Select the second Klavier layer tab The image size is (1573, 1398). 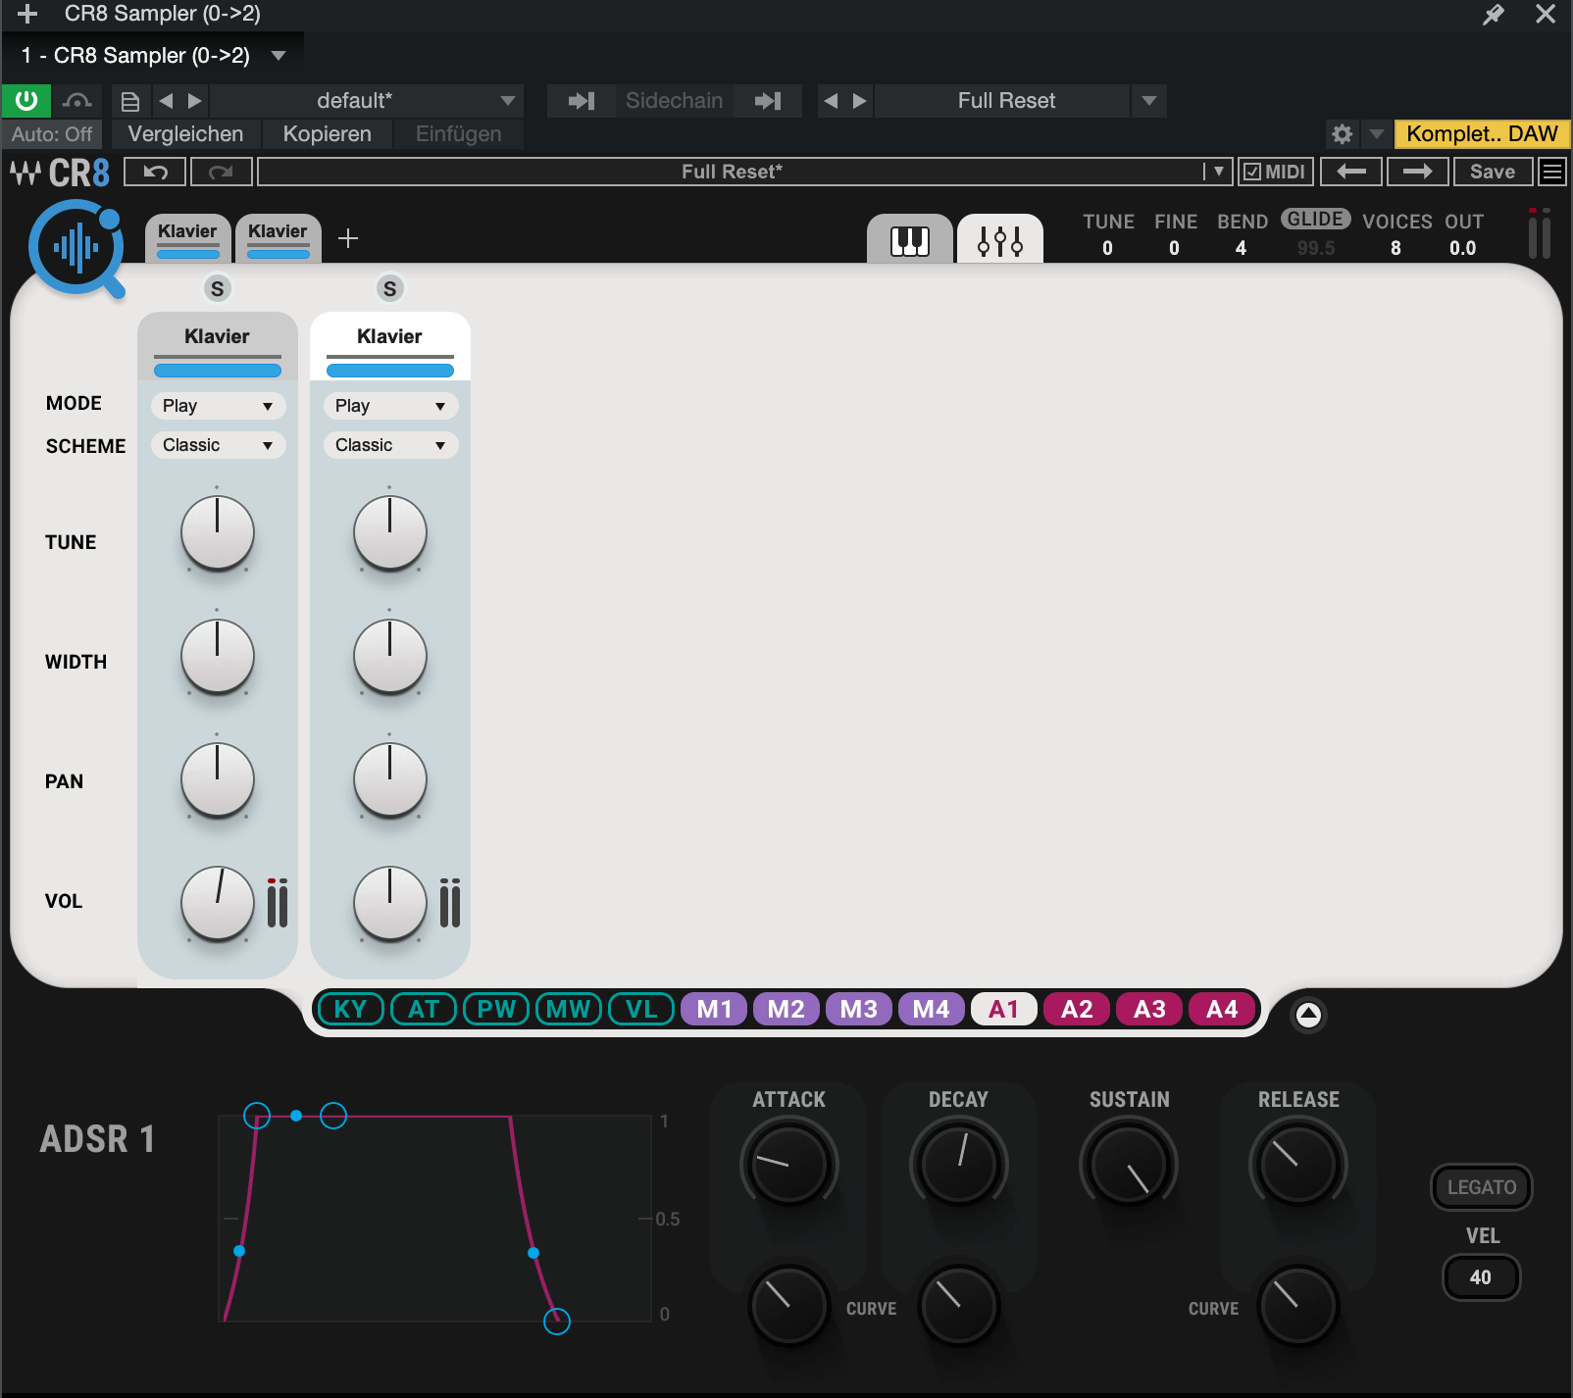[278, 238]
